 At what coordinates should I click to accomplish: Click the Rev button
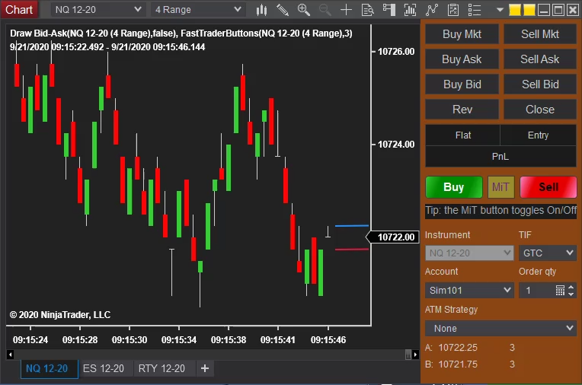[x=462, y=110]
